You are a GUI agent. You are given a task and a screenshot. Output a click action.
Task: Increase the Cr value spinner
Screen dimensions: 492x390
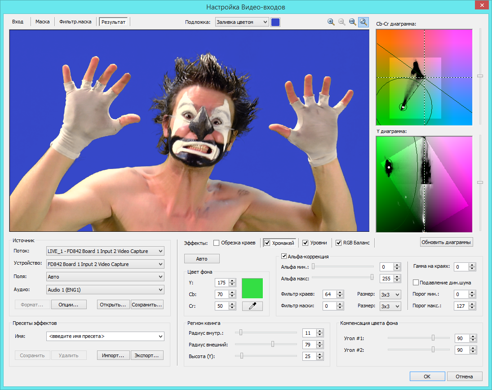tap(232, 304)
